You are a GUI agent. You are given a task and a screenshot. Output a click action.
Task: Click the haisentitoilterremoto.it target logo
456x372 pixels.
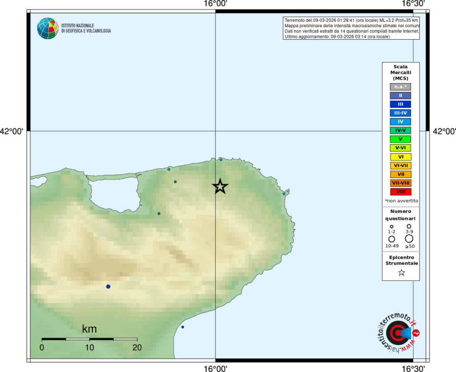coord(397,333)
